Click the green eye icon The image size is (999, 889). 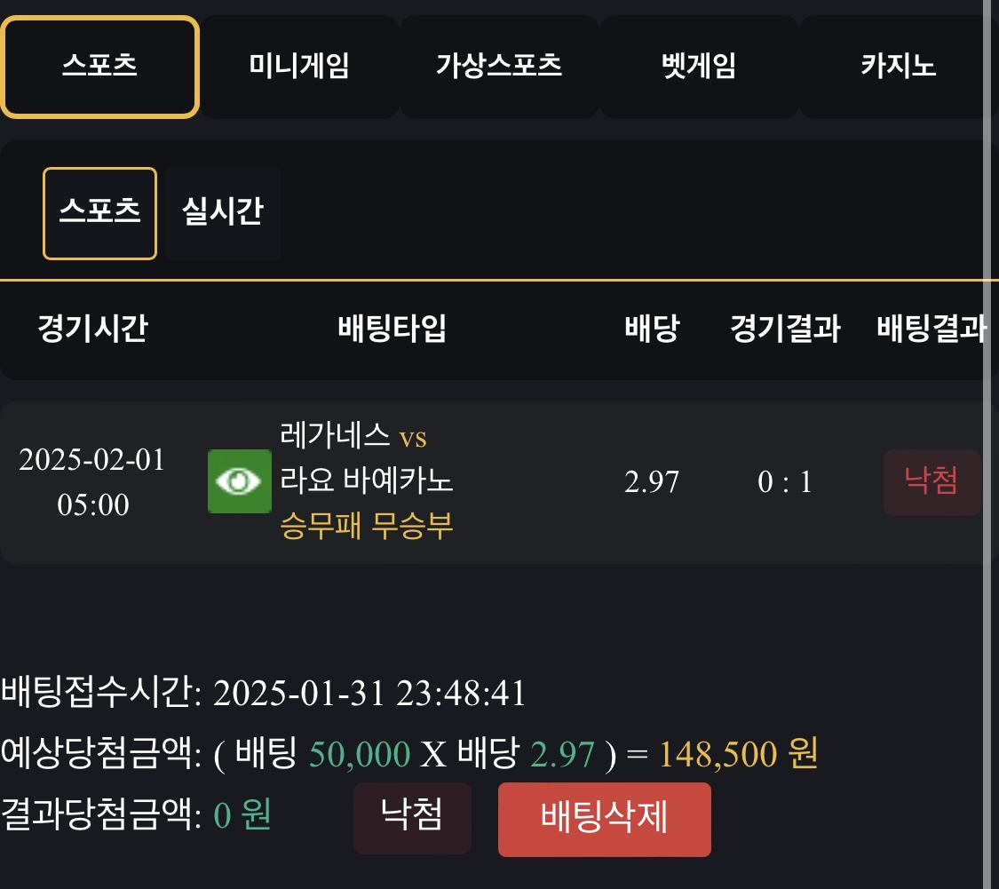[239, 481]
